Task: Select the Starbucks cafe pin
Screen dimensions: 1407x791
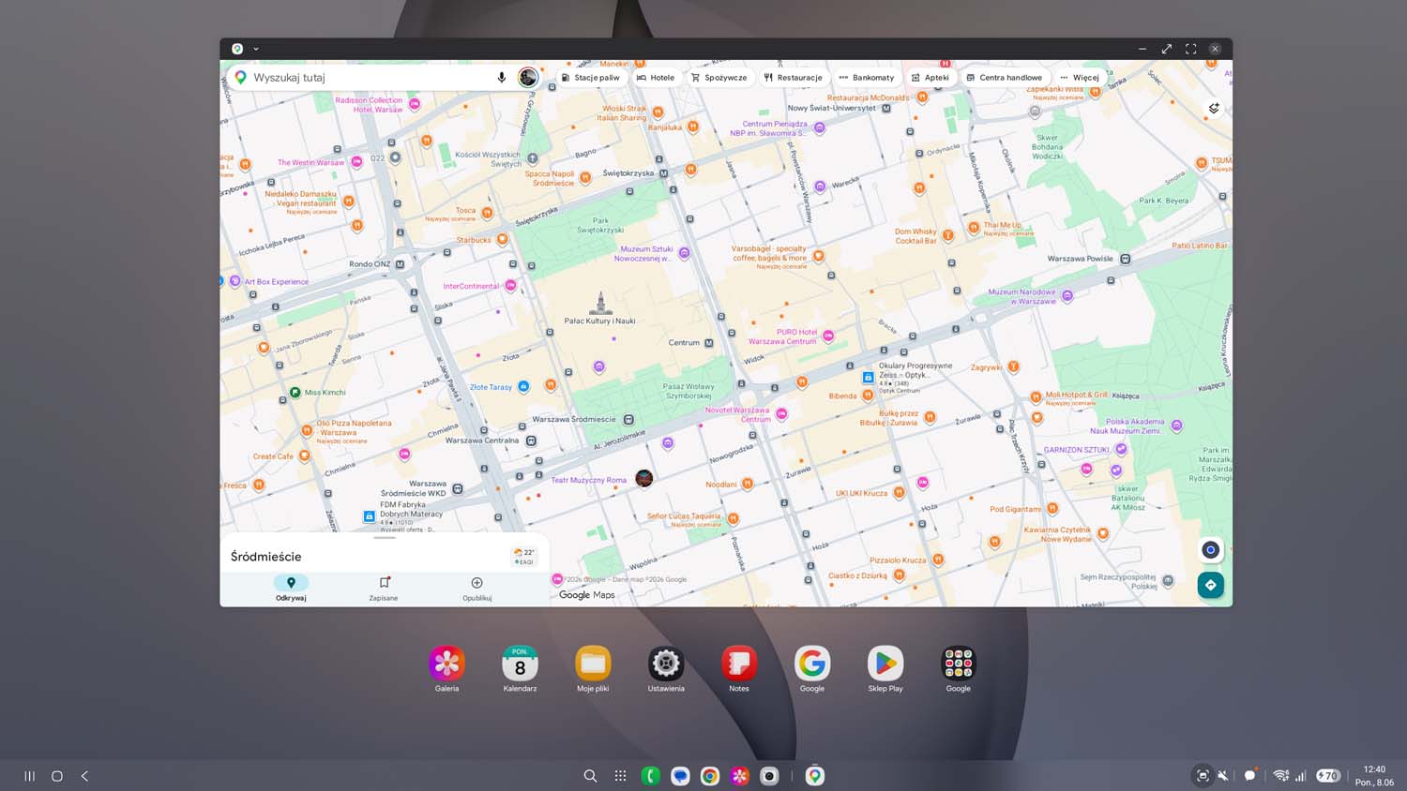Action: 502,239
